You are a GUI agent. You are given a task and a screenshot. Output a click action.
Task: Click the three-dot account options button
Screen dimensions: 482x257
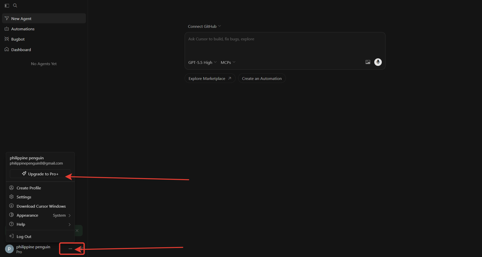[x=70, y=249]
